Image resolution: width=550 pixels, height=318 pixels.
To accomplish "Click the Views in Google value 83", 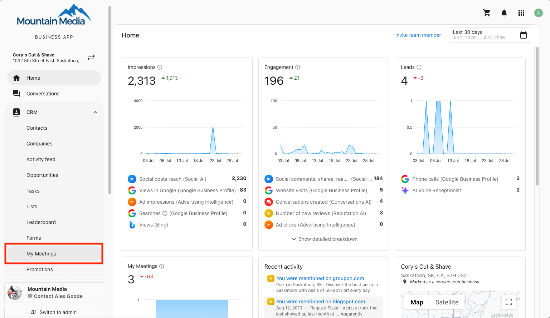I will pyautogui.click(x=243, y=190).
